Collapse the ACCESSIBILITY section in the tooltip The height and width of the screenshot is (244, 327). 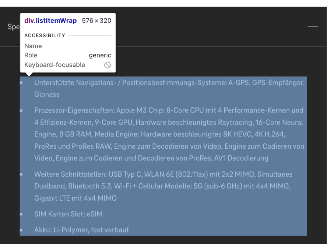(45, 35)
